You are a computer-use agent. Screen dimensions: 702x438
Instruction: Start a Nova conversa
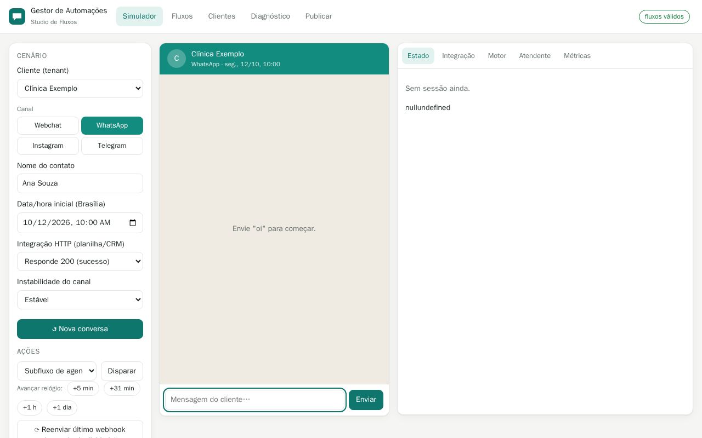80,329
